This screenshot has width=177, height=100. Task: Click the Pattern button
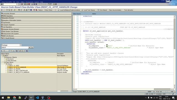[x=41, y=10]
